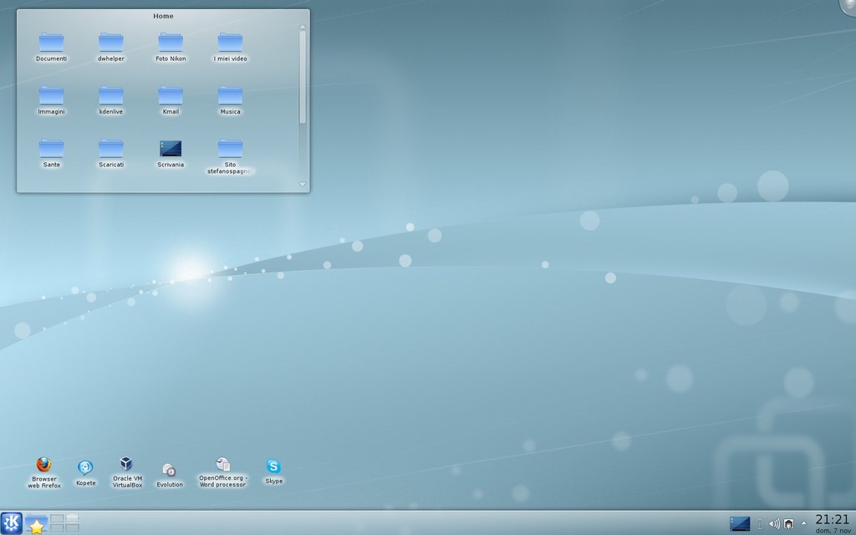Click the Home folder view scrollbar handle

303,77
